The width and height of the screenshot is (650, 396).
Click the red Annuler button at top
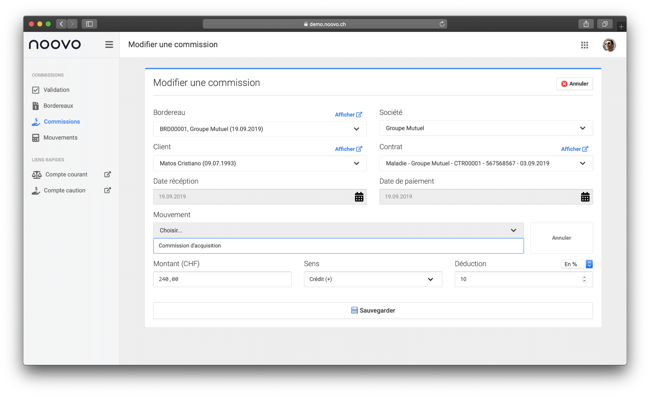click(x=574, y=84)
